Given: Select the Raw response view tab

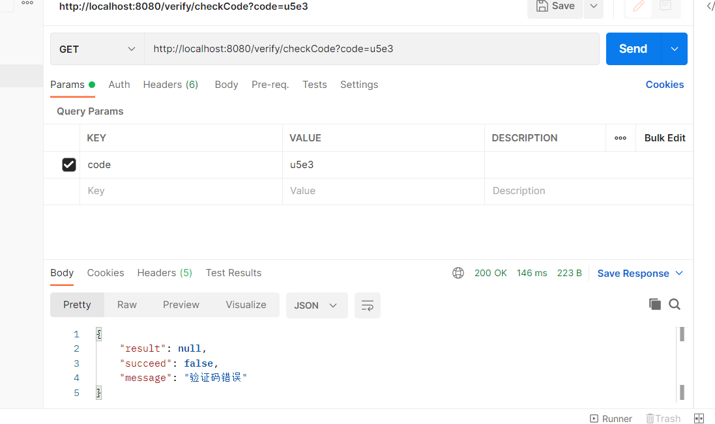Looking at the screenshot, I should [127, 305].
